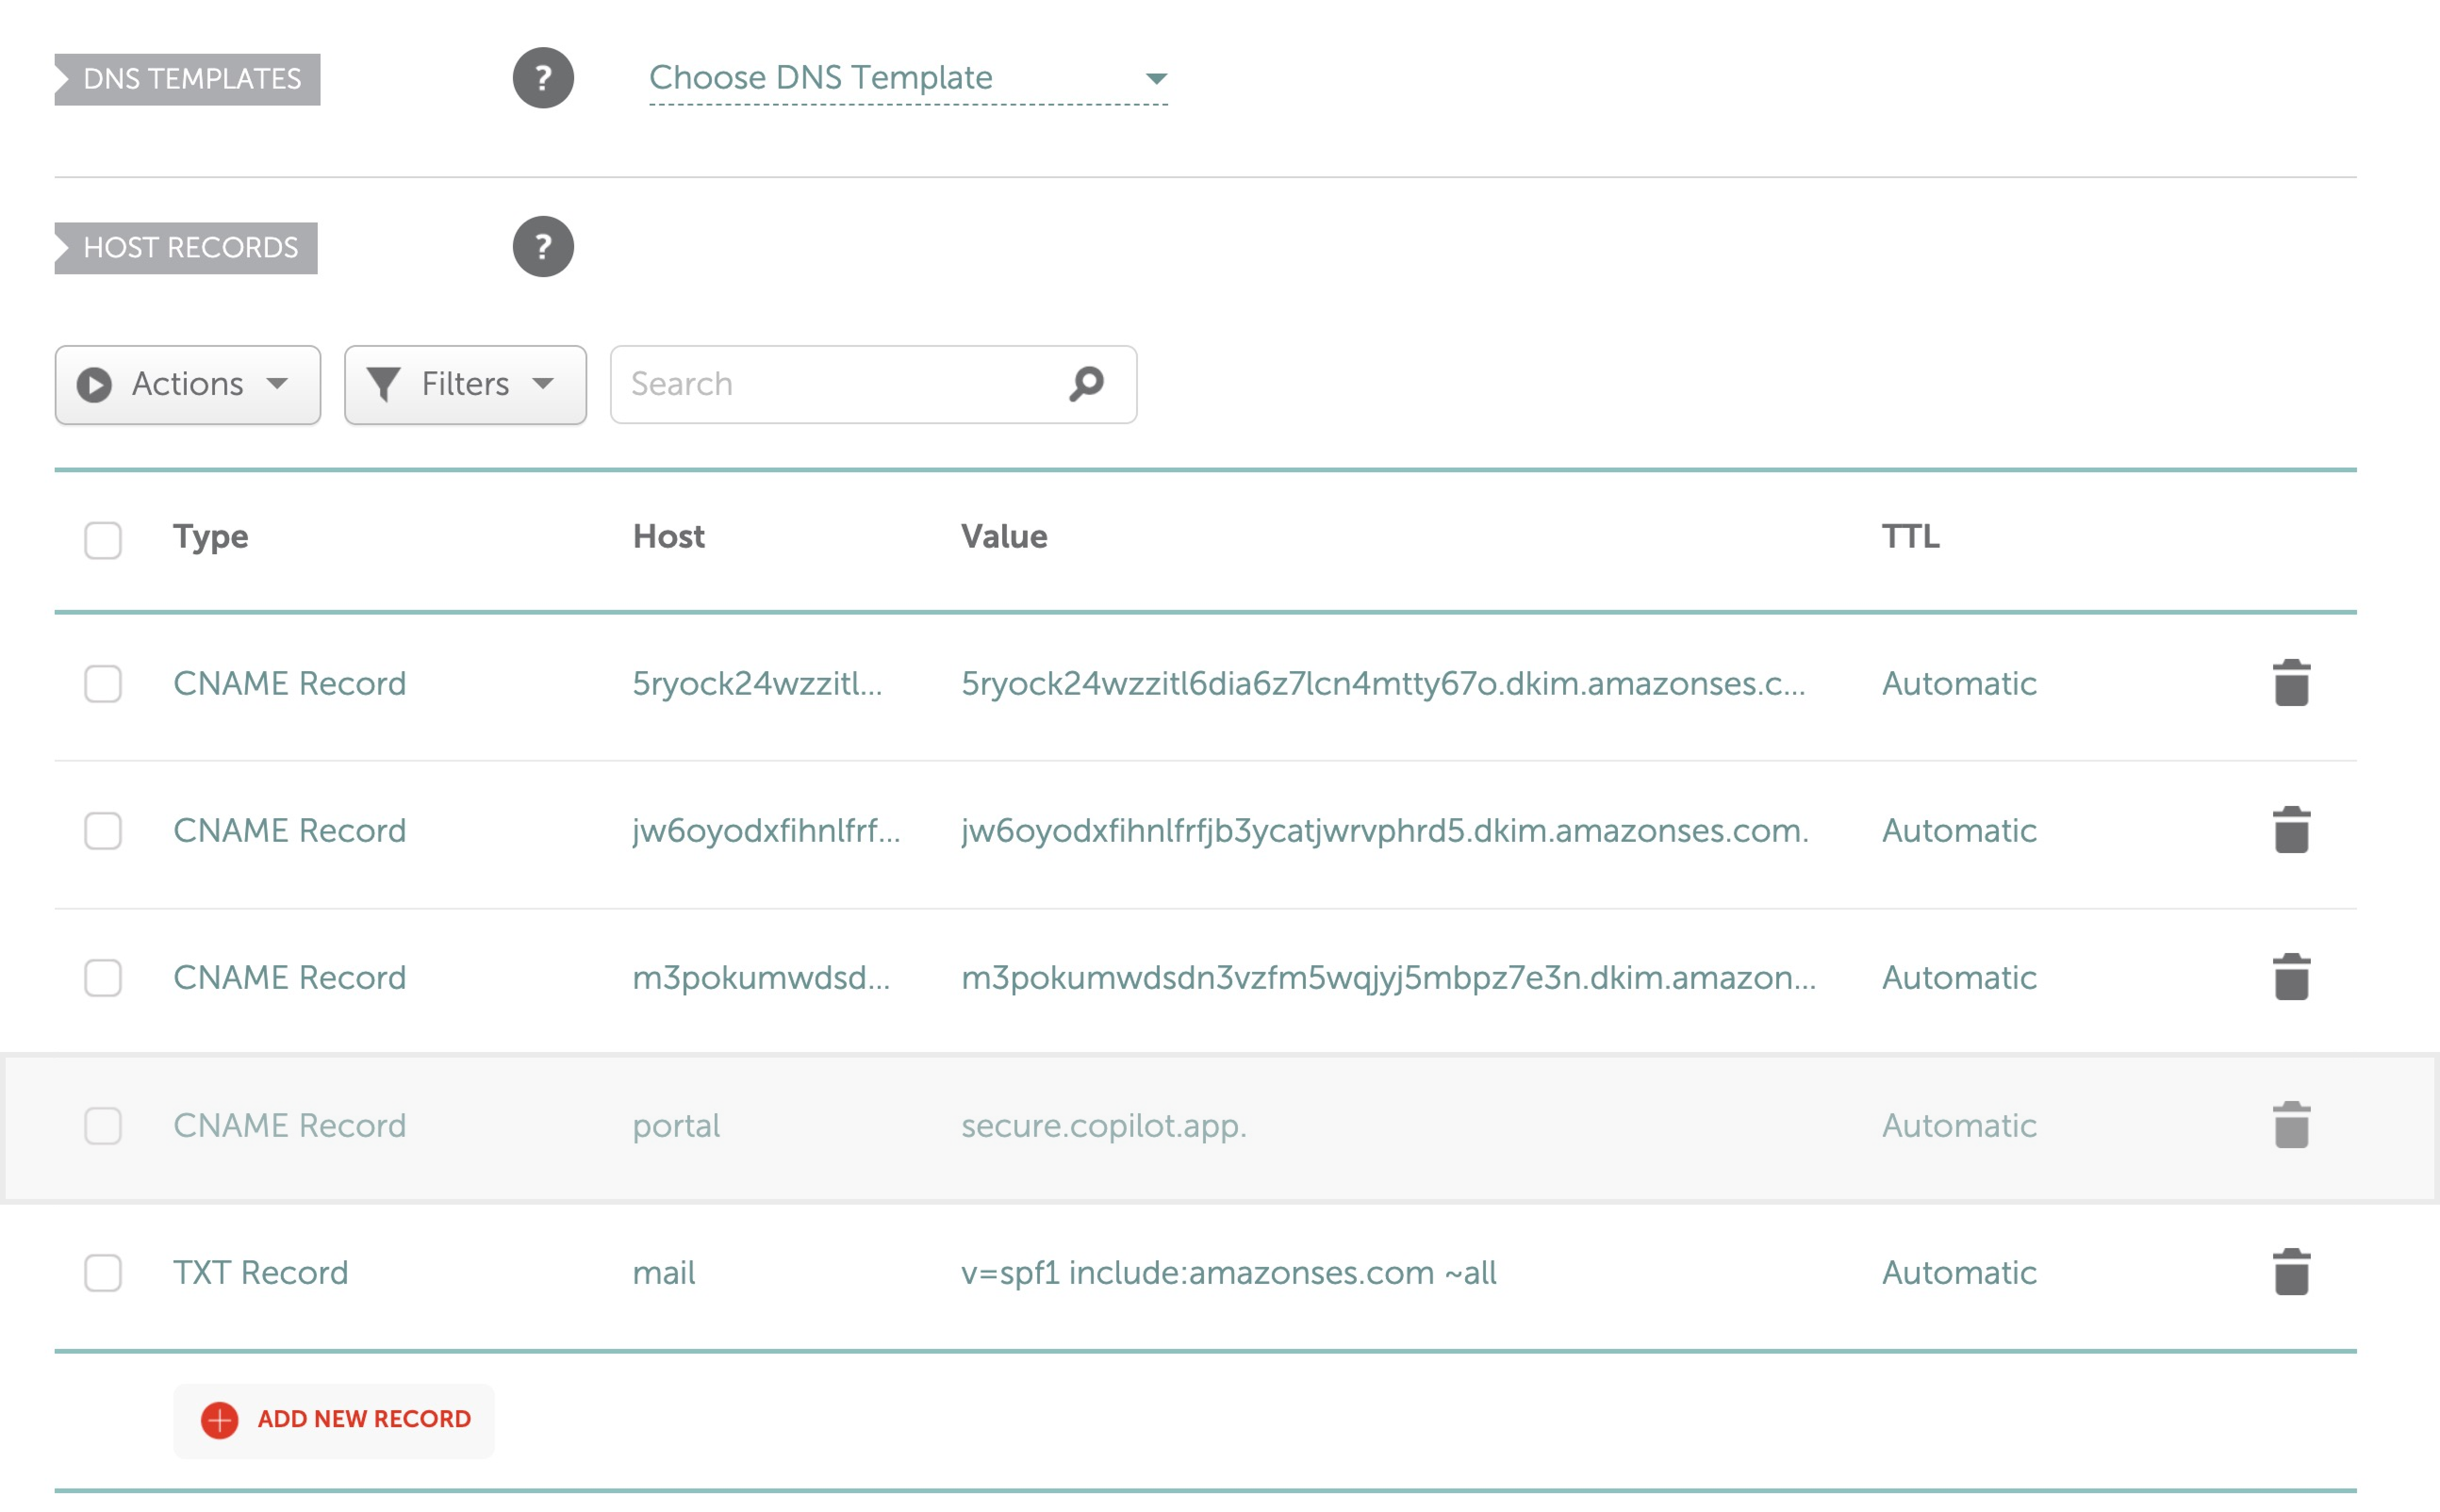Toggle the select-all records checkbox
This screenshot has width=2440, height=1512.
tap(103, 540)
